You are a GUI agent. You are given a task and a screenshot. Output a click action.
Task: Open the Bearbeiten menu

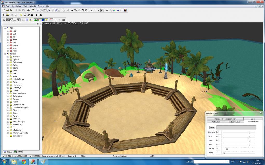(x=17, y=6)
